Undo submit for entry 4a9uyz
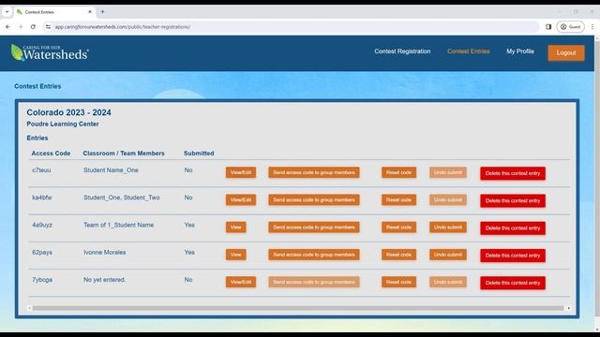 click(x=448, y=227)
